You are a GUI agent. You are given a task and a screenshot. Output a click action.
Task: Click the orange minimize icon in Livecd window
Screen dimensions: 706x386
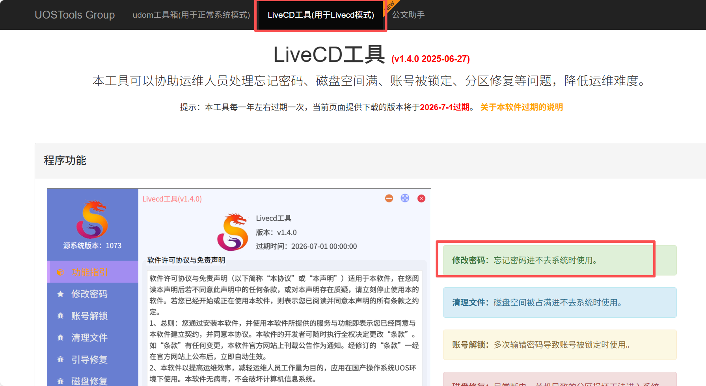(389, 198)
